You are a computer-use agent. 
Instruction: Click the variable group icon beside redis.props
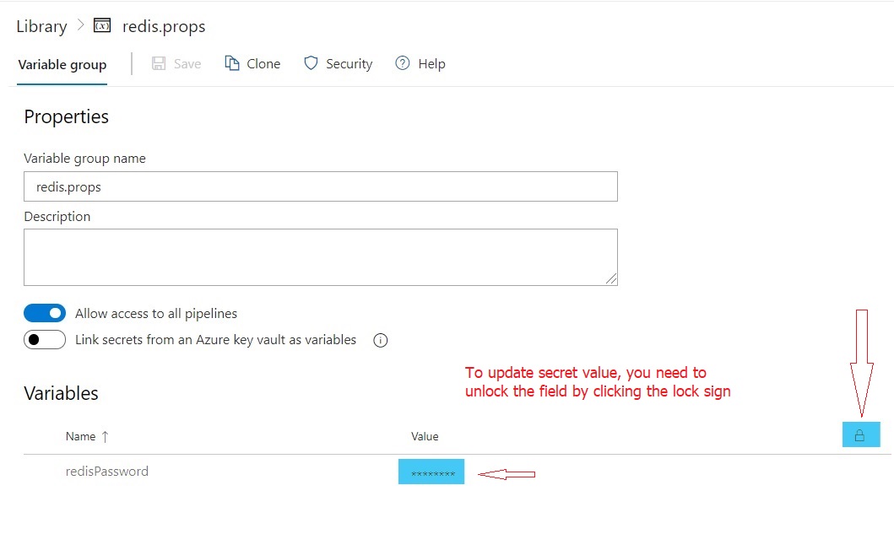(102, 26)
